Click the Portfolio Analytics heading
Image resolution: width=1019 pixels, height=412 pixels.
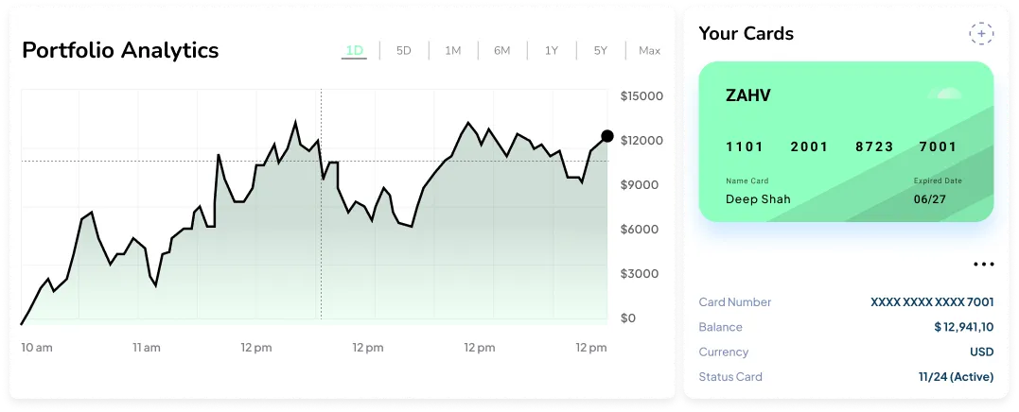click(120, 50)
